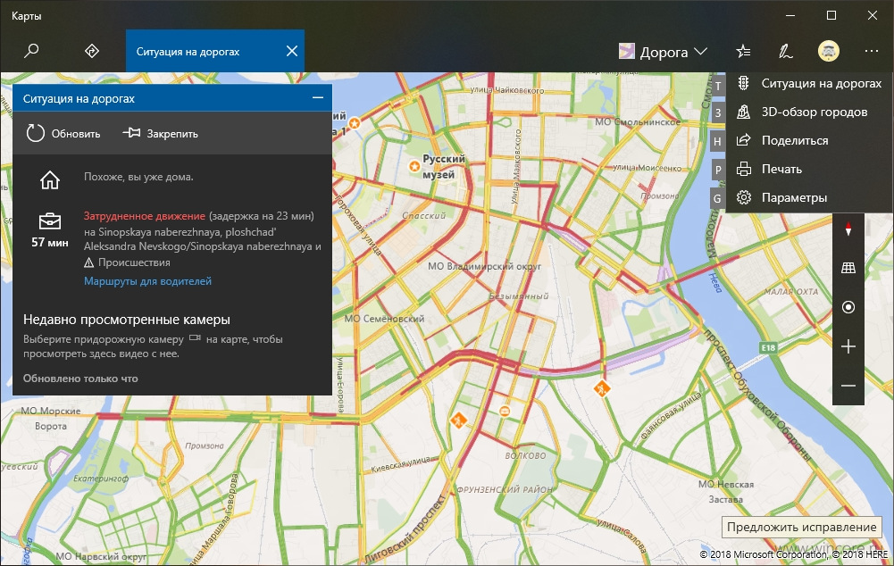This screenshot has width=894, height=566.
Task: Click the printer icon in menu
Action: [x=743, y=169]
